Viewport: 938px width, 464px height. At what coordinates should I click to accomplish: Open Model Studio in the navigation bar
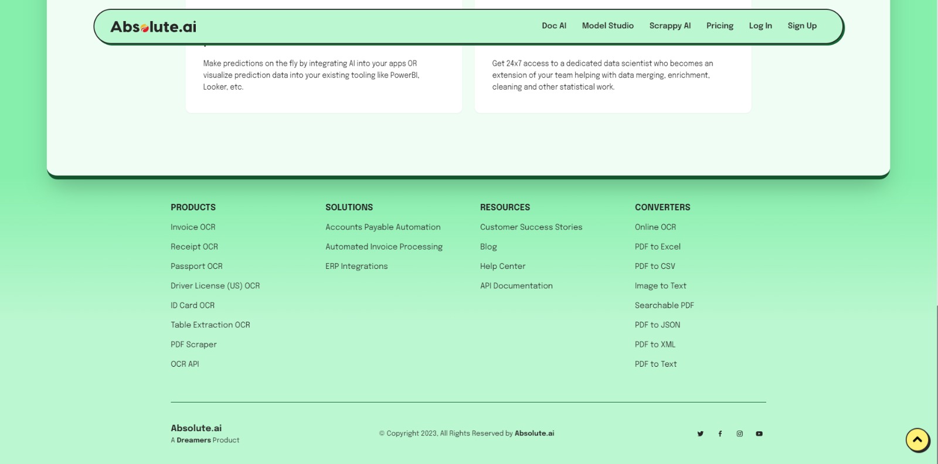pyautogui.click(x=608, y=26)
